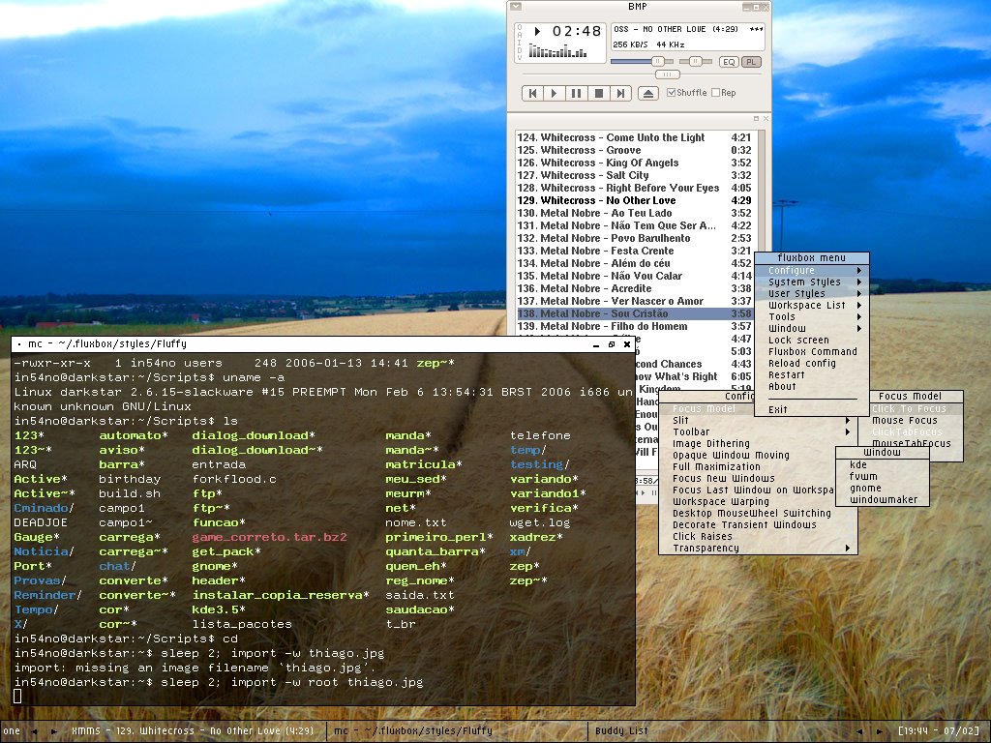The image size is (991, 743).
Task: Stop playback with the square button
Action: pos(598,94)
